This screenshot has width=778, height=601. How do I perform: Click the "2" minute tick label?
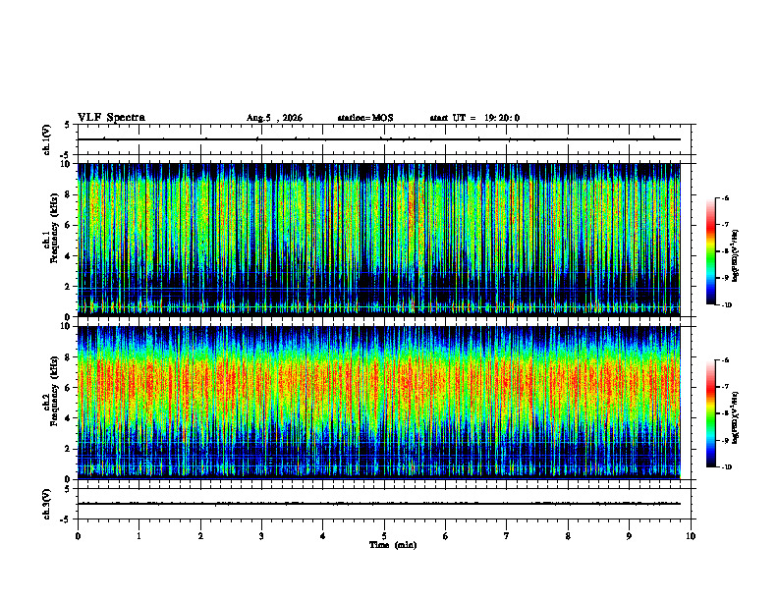(x=200, y=536)
